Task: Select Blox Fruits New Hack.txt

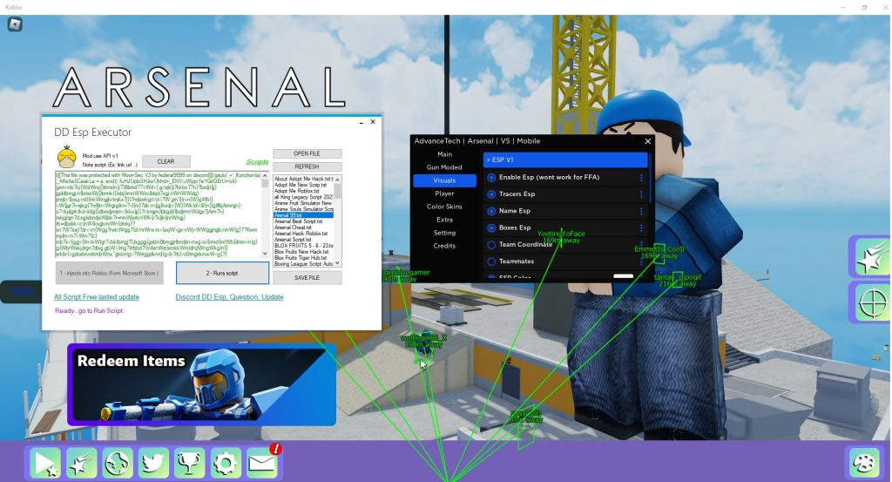Action: [x=302, y=252]
